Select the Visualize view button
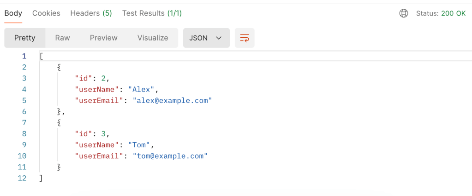Screen dimensions: 472x196 point(153,38)
